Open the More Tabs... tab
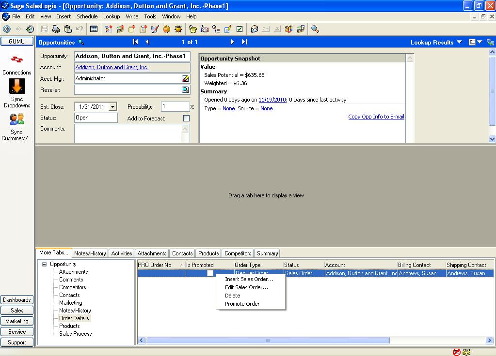Screen dimensions: 496x356 click(53, 252)
